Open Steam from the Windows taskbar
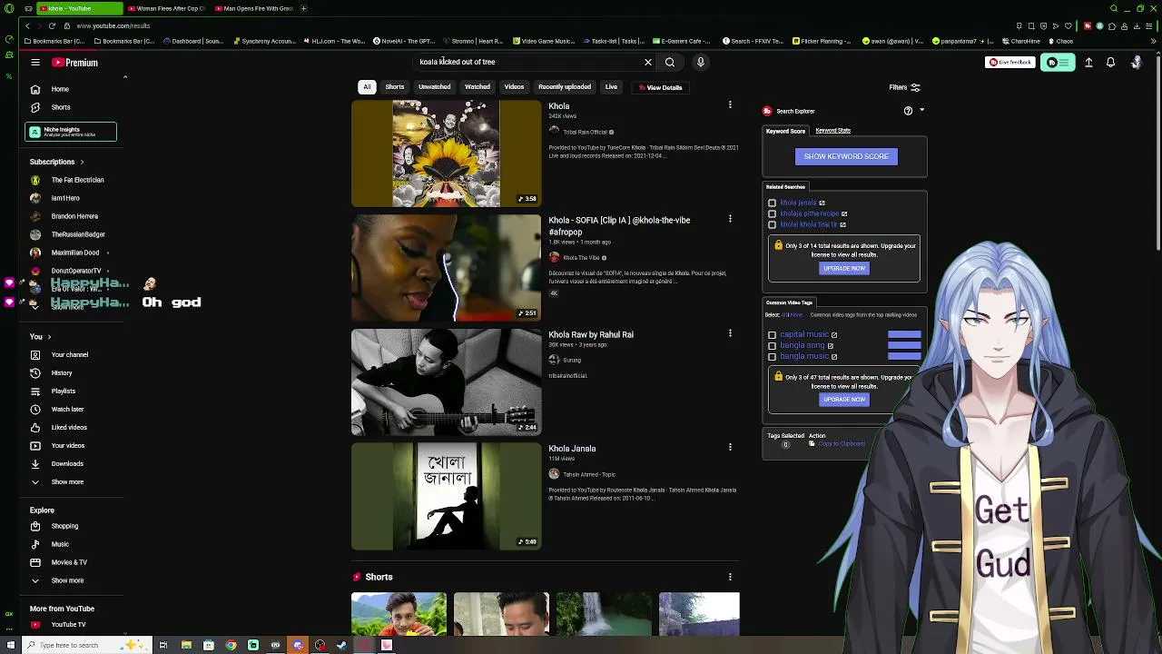1162x654 pixels. [x=342, y=645]
